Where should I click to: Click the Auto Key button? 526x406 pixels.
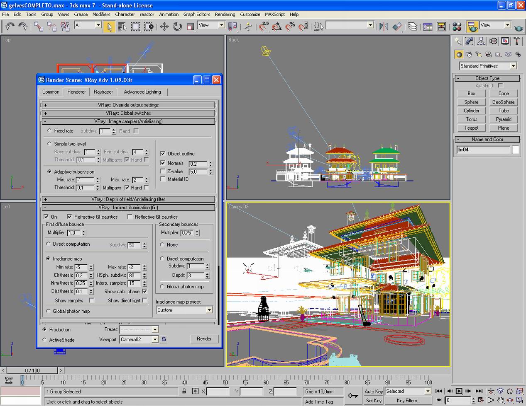pyautogui.click(x=373, y=391)
